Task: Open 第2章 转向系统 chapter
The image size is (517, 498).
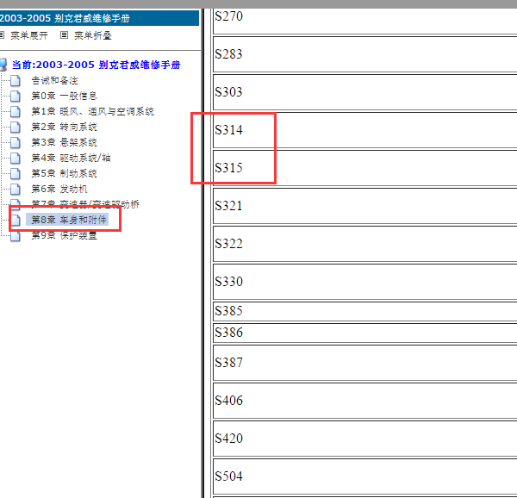Action: pyautogui.click(x=64, y=127)
